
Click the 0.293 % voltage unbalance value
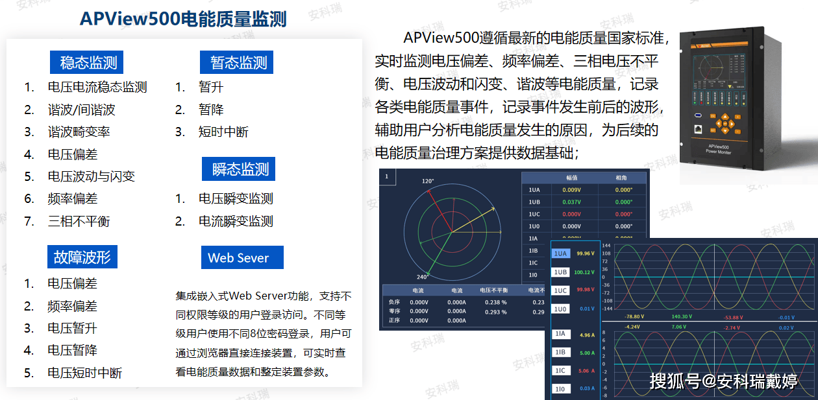pos(496,312)
